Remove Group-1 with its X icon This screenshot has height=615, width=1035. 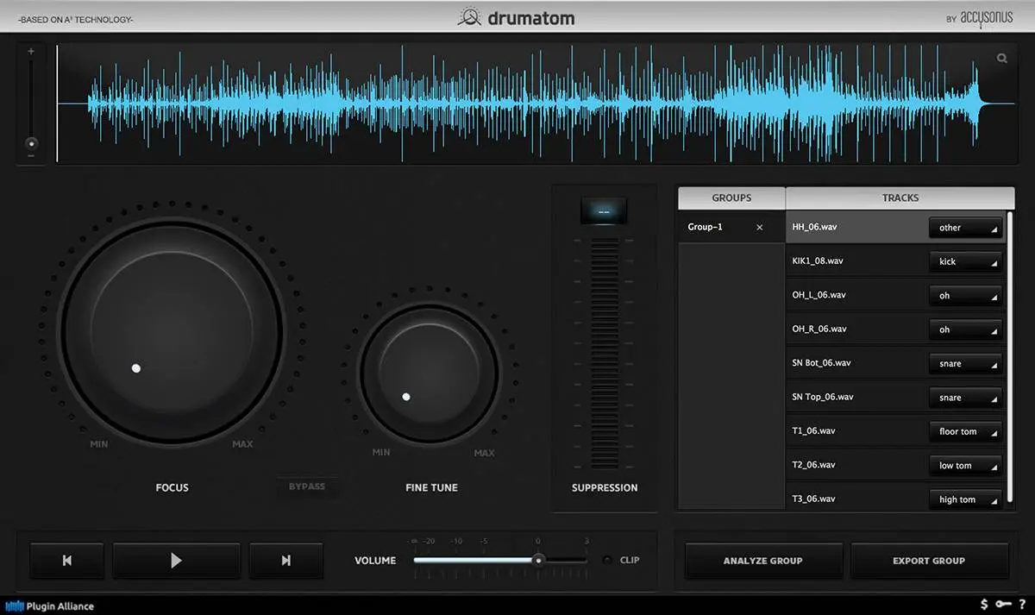tap(760, 228)
